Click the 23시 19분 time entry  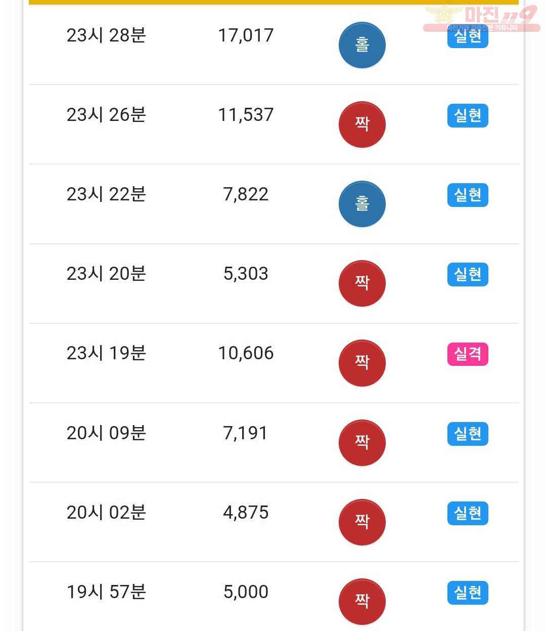click(106, 353)
